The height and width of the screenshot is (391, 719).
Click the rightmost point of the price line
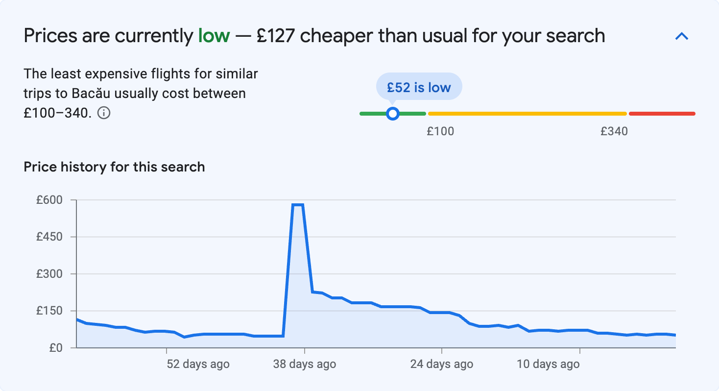pyautogui.click(x=676, y=334)
